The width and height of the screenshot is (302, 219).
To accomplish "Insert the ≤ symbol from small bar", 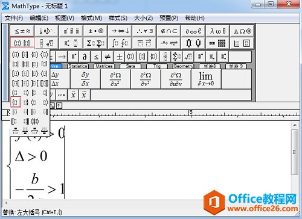I will click(x=96, y=57).
